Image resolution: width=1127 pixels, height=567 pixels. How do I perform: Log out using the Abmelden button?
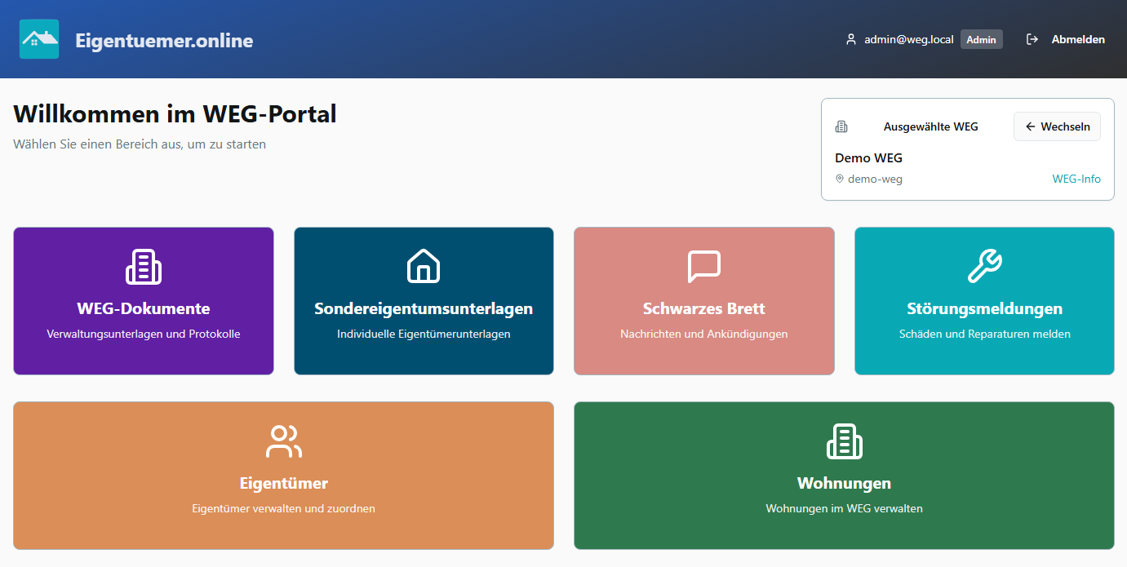(x=1077, y=39)
